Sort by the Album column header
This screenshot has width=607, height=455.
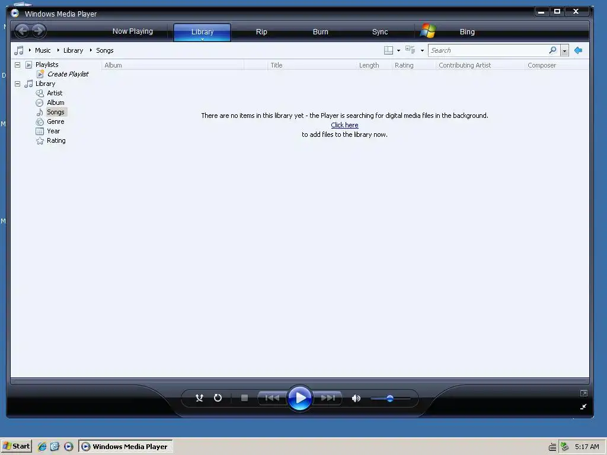click(172, 65)
